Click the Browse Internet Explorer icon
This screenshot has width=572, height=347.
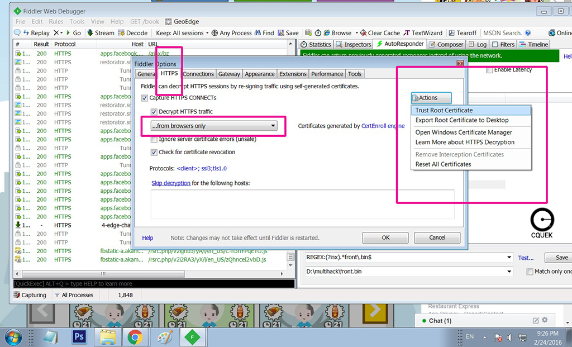pos(327,33)
